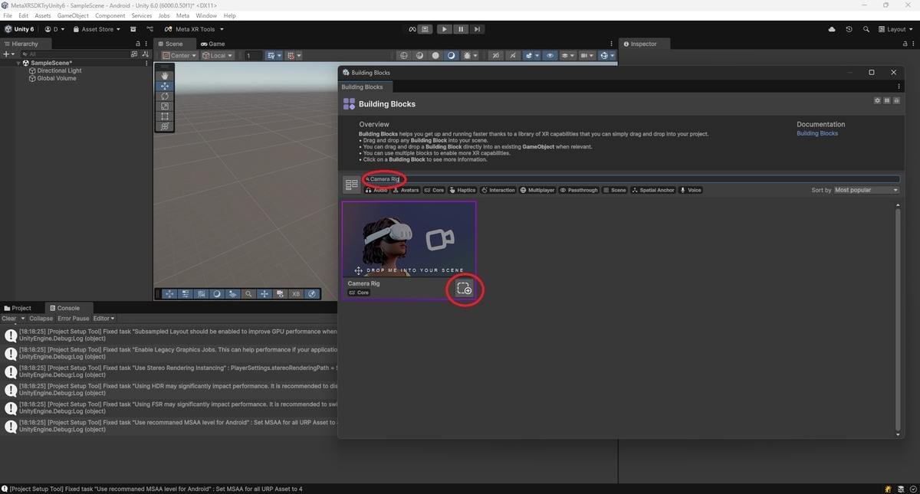Open Building Blocks settings gear icon
This screenshot has height=494, width=920.
(x=878, y=100)
